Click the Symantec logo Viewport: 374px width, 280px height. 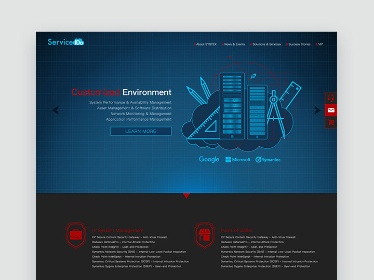[268, 160]
